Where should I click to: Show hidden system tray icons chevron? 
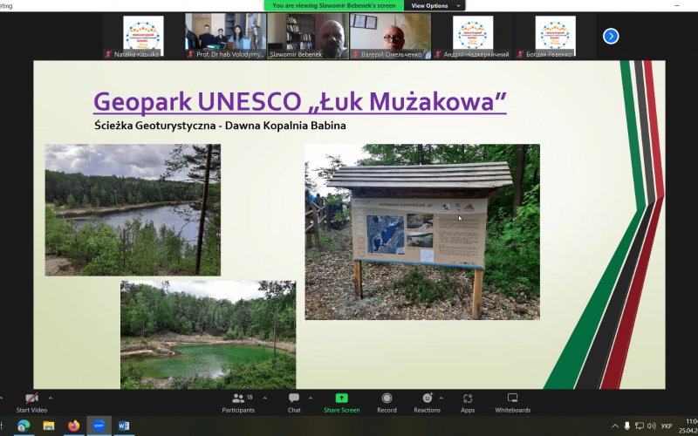[616, 426]
